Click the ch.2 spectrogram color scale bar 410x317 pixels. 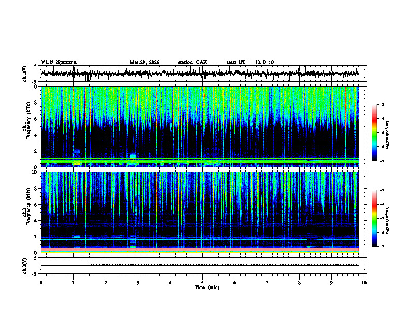click(375, 218)
